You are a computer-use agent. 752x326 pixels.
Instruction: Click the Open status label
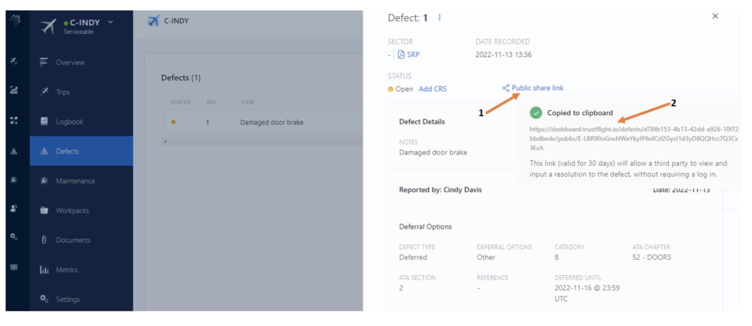pos(404,89)
